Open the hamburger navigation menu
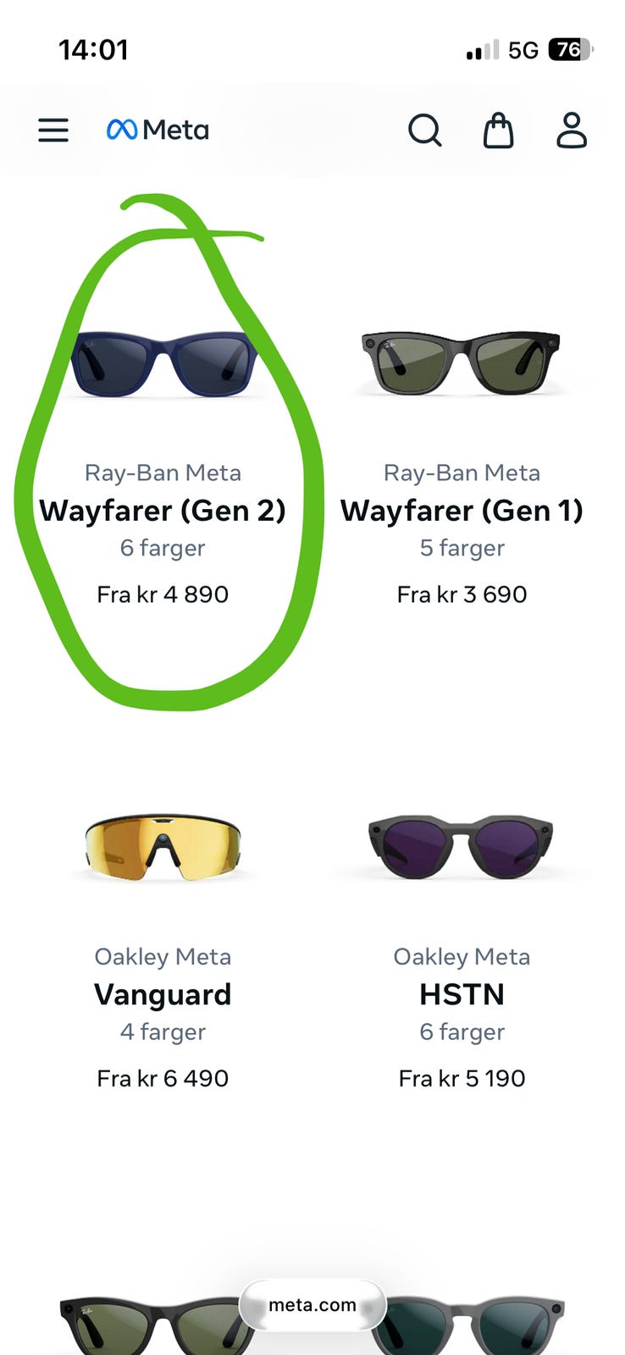Image resolution: width=625 pixels, height=1355 pixels. pyautogui.click(x=53, y=130)
